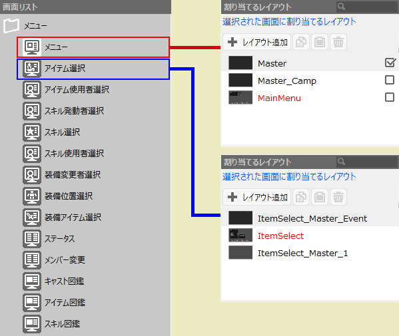Click the 装備アイテム選択 screen icon
The image size is (399, 336).
[x=32, y=218]
